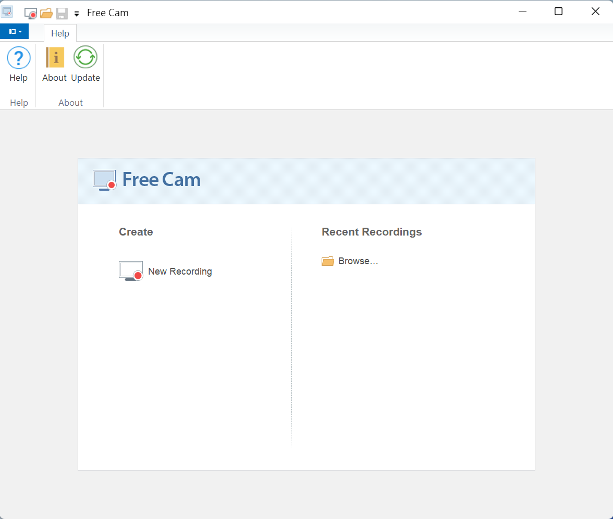Open the blue application menu button
613x519 pixels.
(x=15, y=31)
